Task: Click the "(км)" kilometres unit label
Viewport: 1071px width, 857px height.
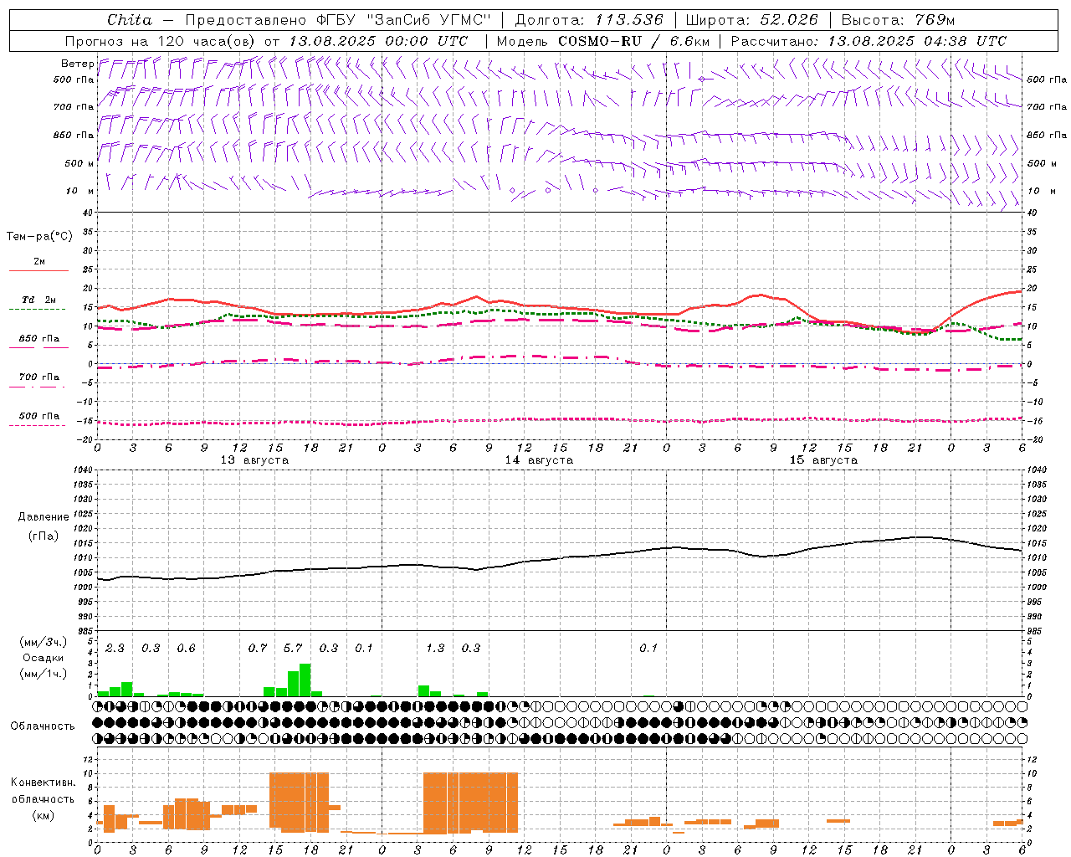Action: click(x=43, y=815)
